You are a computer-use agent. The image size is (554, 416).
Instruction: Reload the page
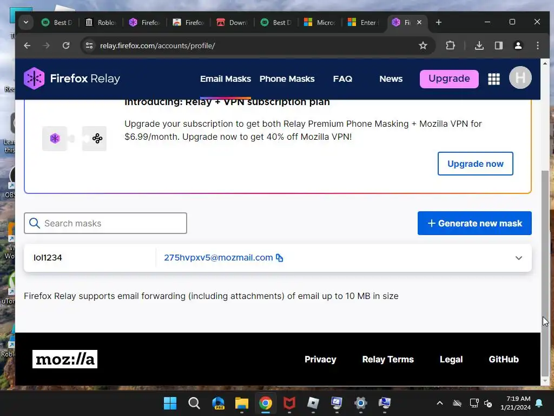coord(65,45)
